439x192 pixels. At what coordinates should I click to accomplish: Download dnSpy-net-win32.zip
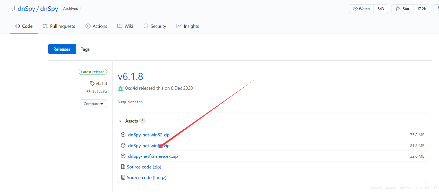click(149, 135)
